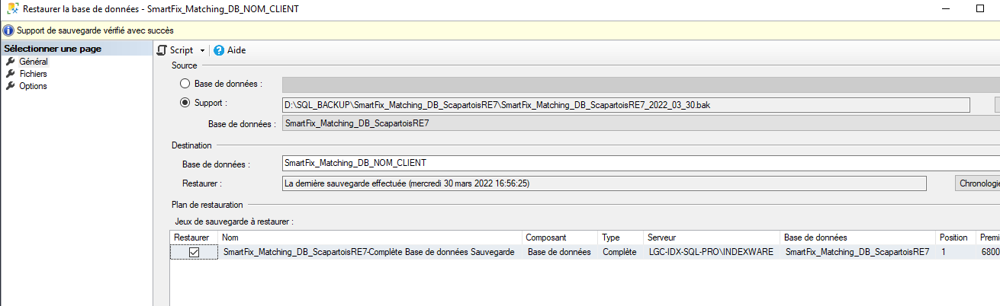The image size is (1000, 306).
Task: Click the wrench icon beside Fichiers
Action: click(x=11, y=74)
